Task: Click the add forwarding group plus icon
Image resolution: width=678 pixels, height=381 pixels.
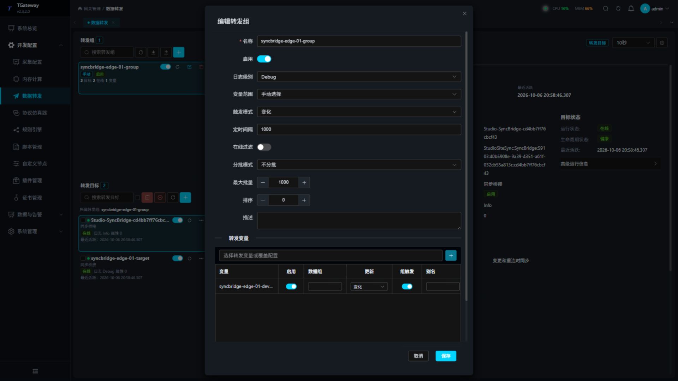Action: click(179, 52)
